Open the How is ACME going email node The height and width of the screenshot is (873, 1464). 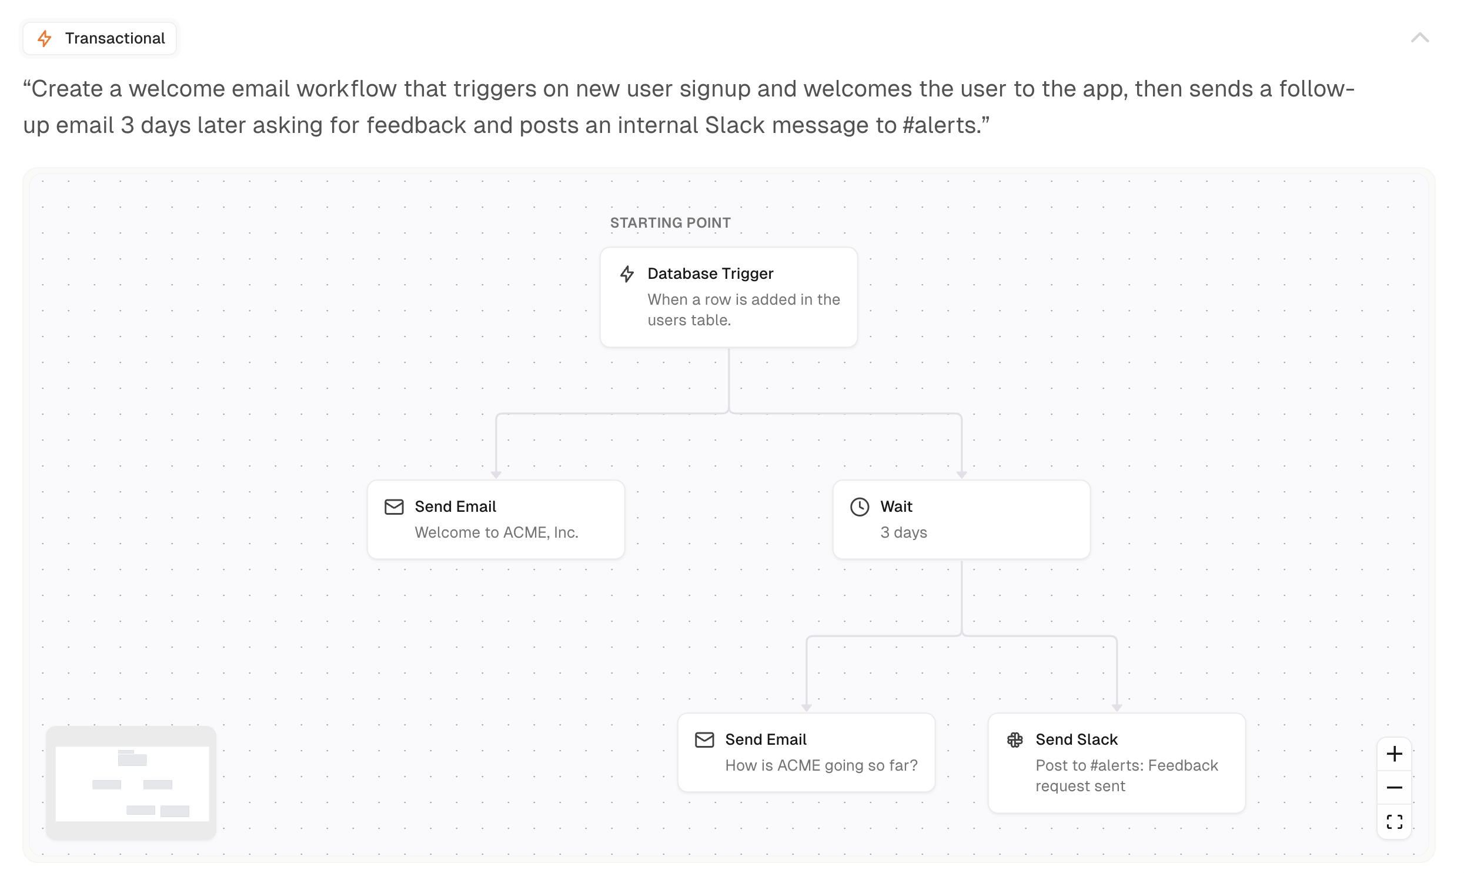click(x=806, y=752)
